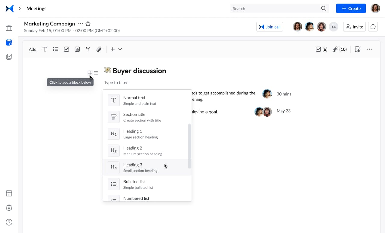Image resolution: width=385 pixels, height=233 pixels.
Task: Star the Marketing Campaign meeting
Action: click(x=88, y=24)
